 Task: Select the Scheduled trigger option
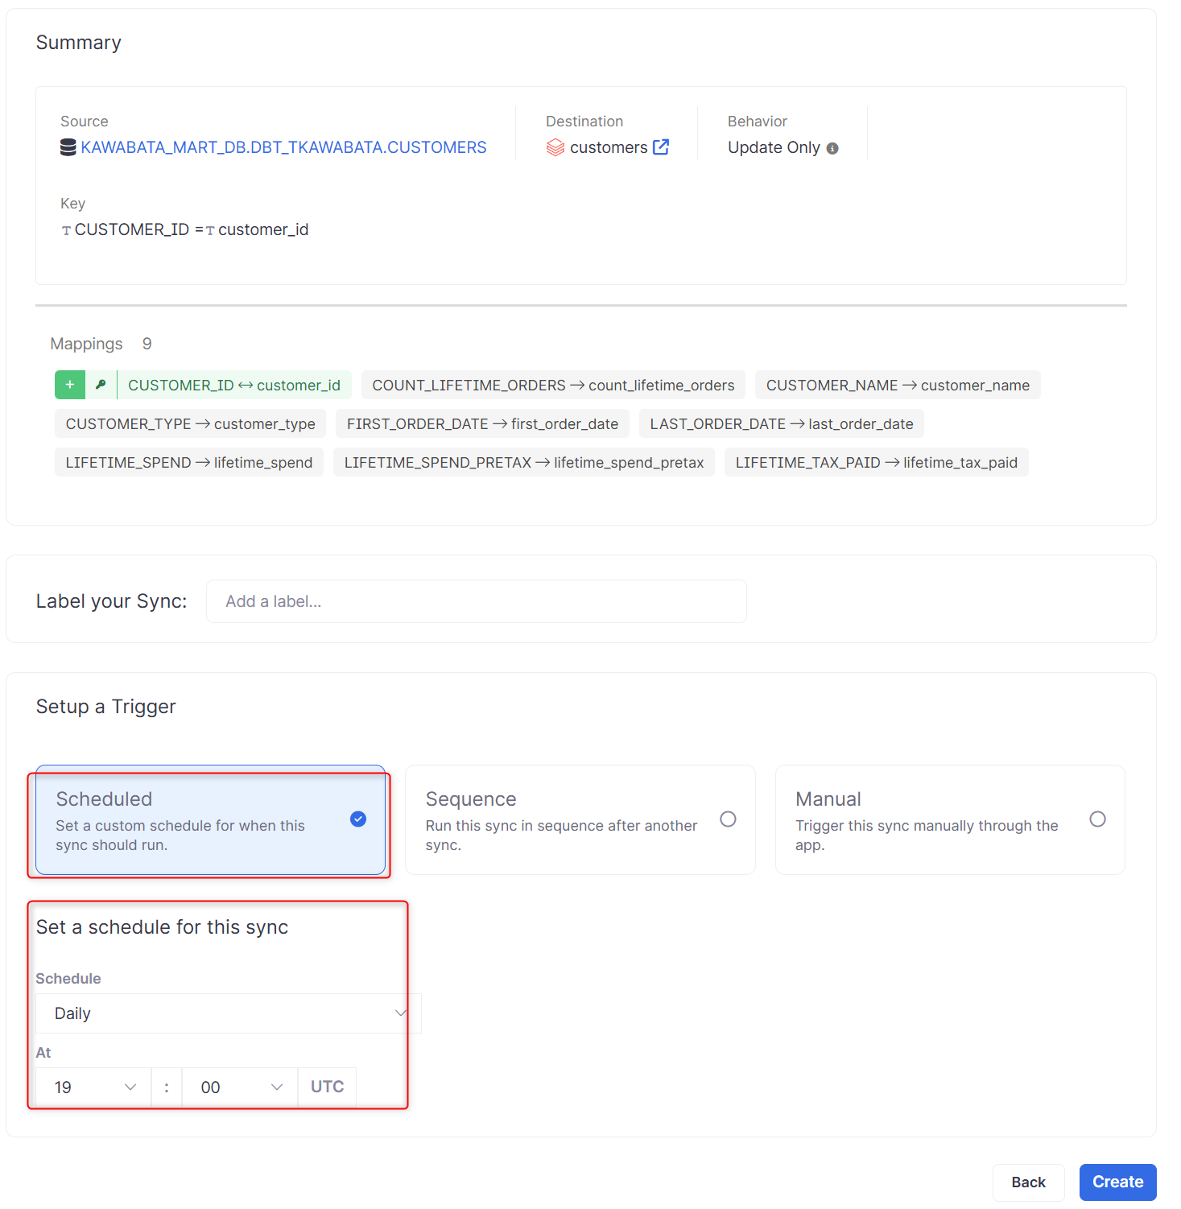210,820
